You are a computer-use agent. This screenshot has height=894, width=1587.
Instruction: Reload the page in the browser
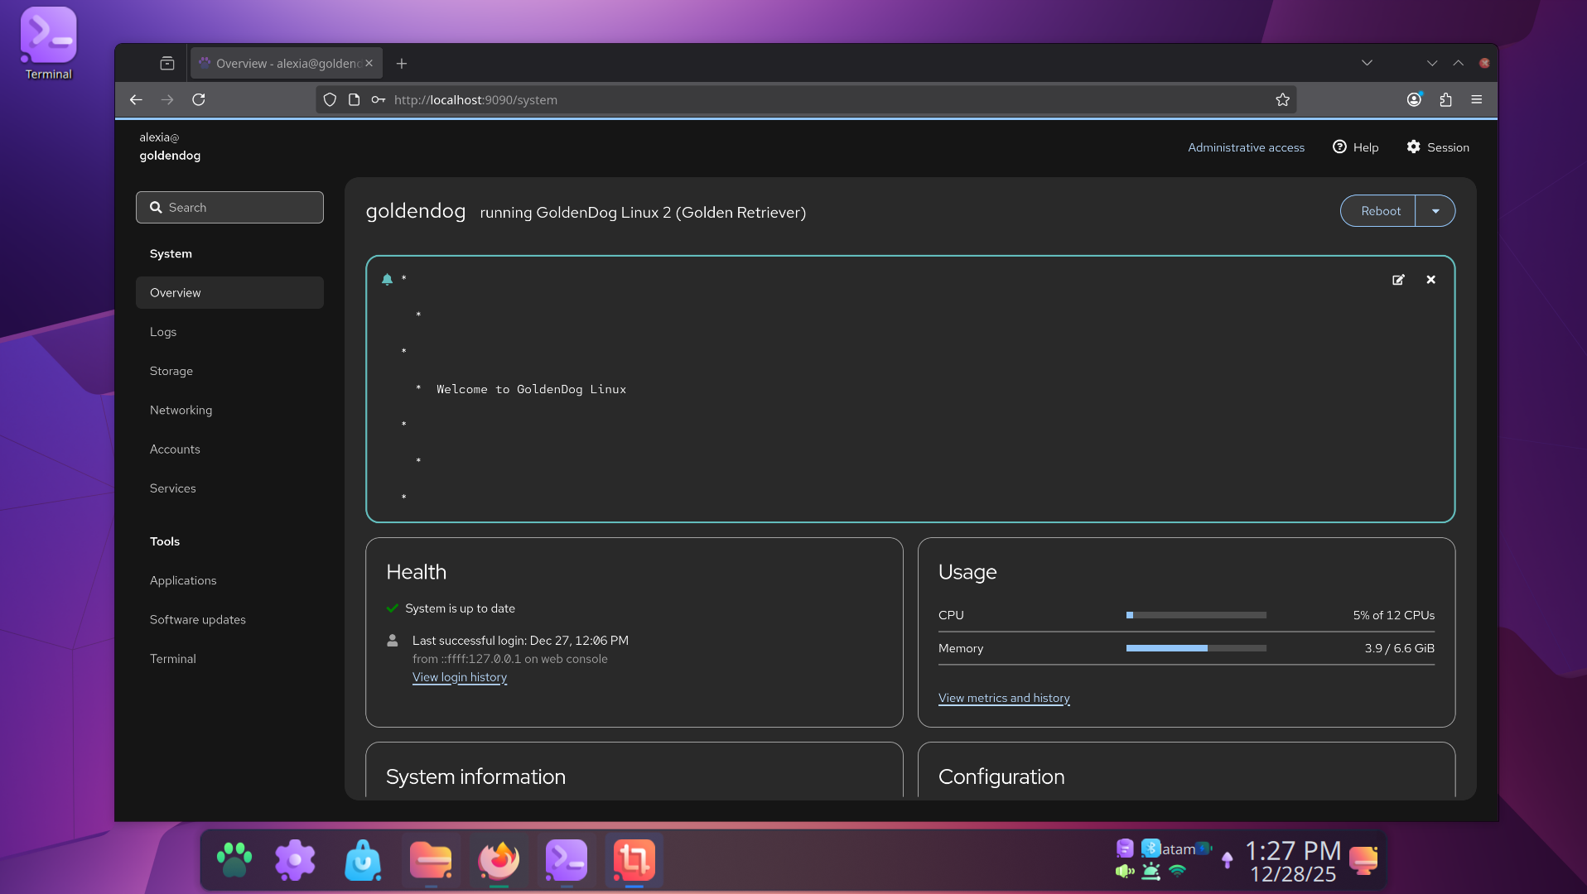click(199, 99)
